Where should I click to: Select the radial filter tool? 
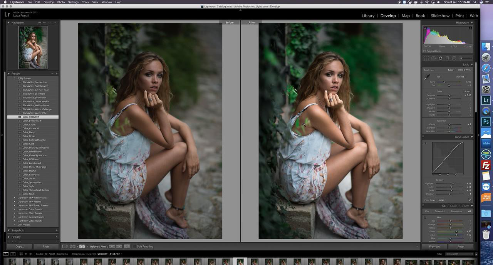click(x=454, y=58)
